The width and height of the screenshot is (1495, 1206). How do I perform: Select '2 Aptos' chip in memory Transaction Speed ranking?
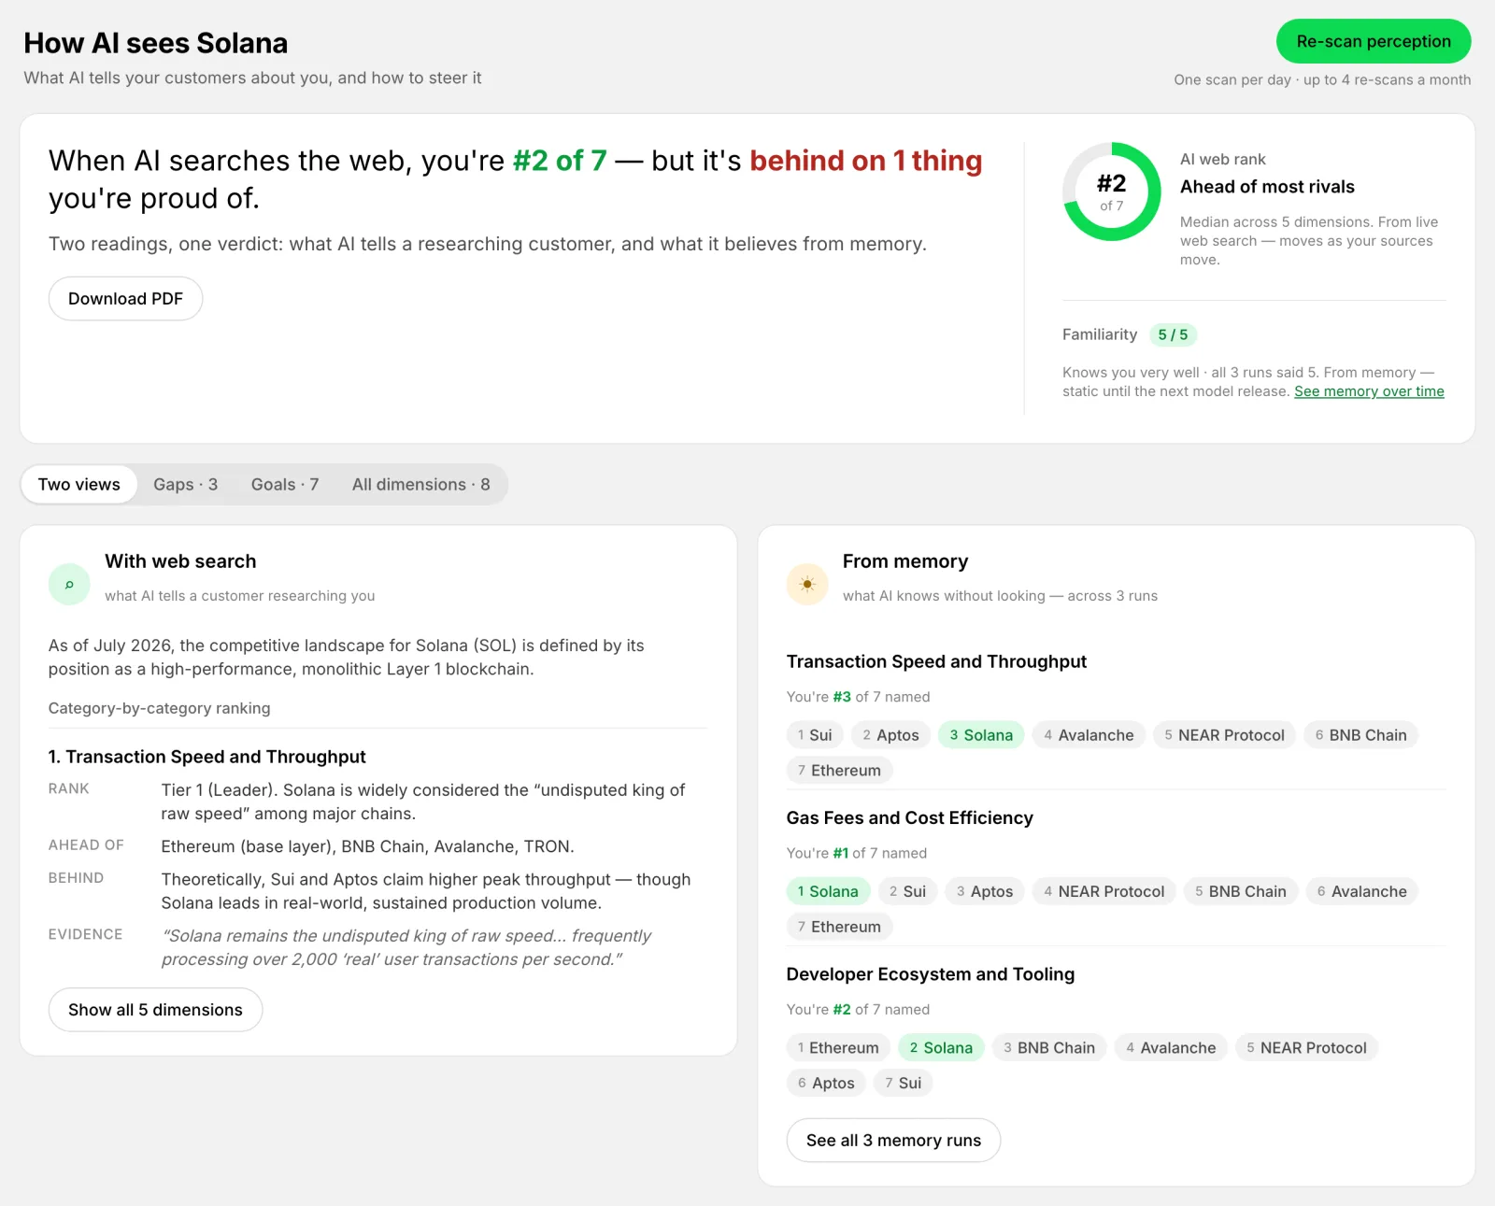[x=890, y=735]
